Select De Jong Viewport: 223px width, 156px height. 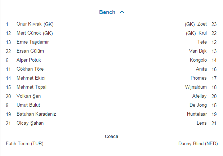coord(198,105)
